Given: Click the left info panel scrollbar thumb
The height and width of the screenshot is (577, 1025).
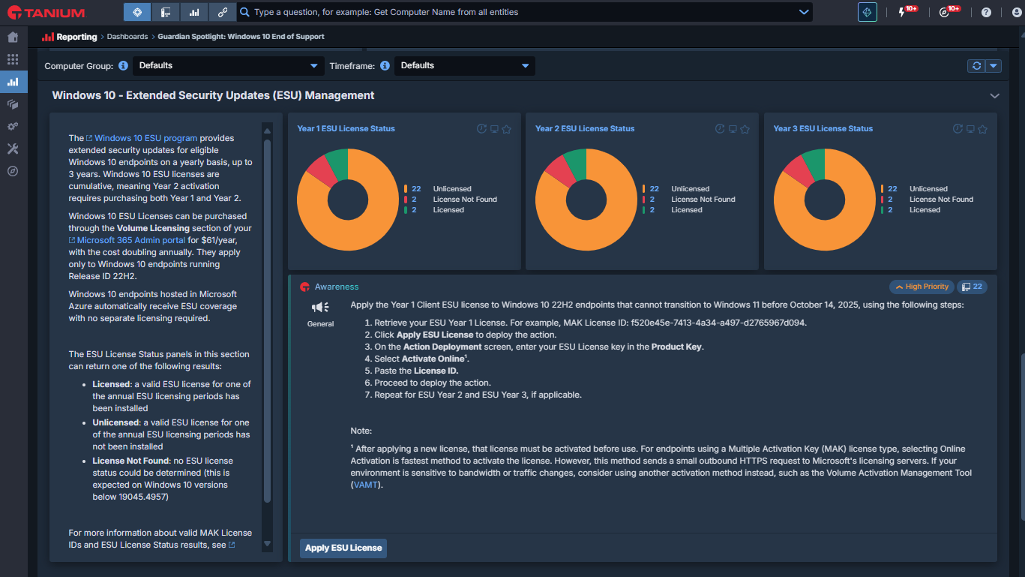Looking at the screenshot, I should 267,320.
